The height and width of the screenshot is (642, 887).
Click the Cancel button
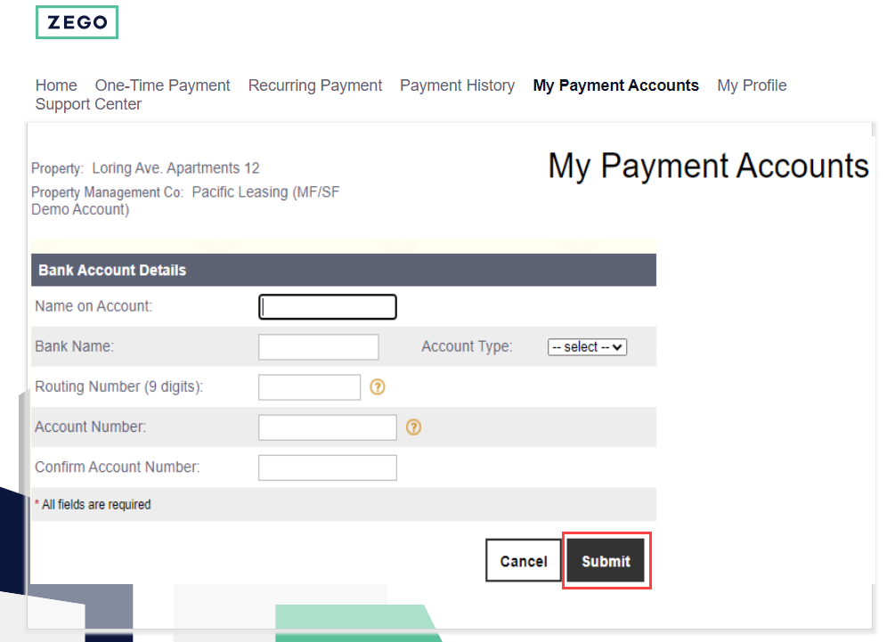click(x=524, y=561)
